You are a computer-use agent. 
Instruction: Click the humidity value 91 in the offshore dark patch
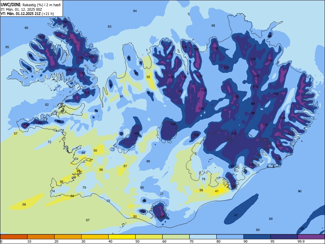236,215
